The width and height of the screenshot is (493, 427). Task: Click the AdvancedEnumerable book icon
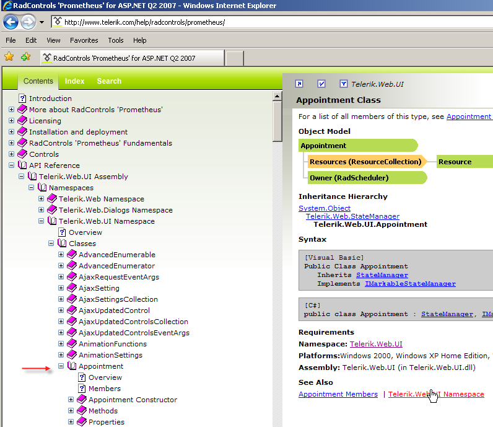tap(72, 254)
